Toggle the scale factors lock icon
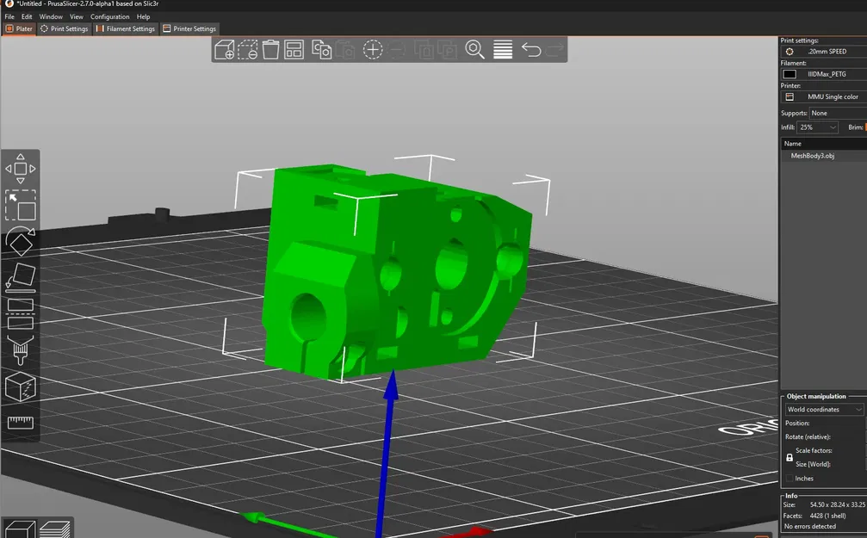The height and width of the screenshot is (538, 867). 789,457
